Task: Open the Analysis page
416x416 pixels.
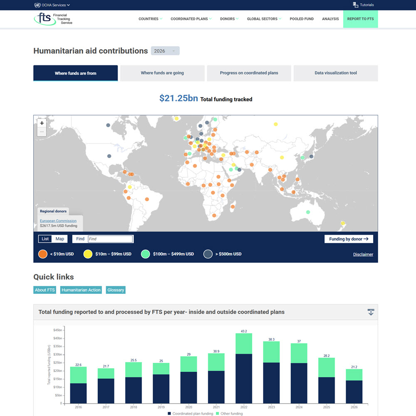Action: [x=330, y=19]
